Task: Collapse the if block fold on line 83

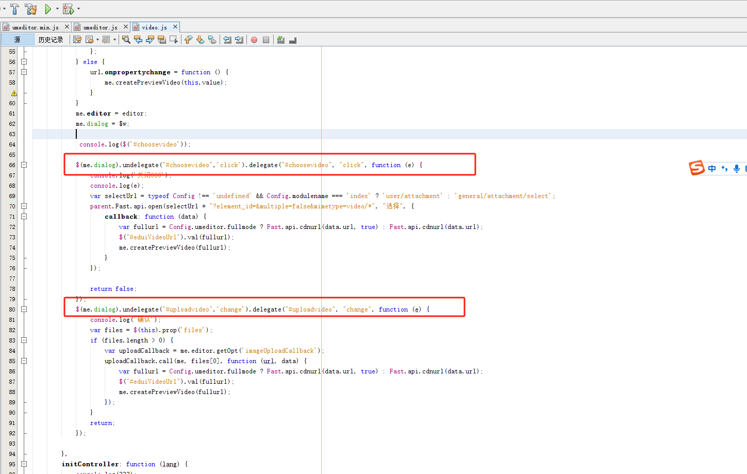Action: coord(24,340)
